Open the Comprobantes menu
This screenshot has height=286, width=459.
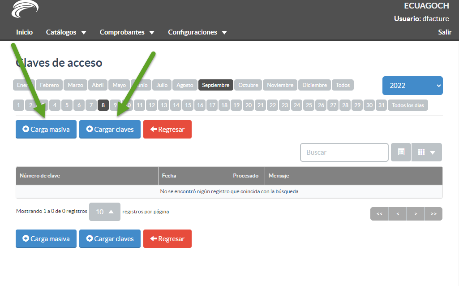[x=127, y=32]
